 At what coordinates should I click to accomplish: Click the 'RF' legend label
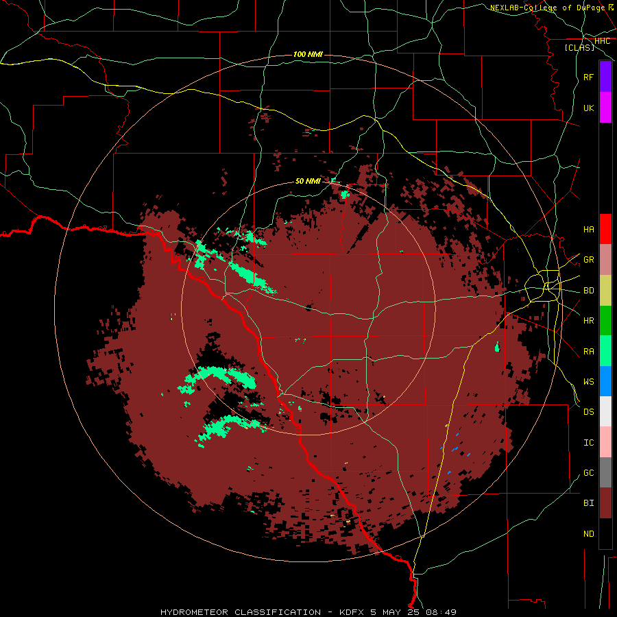tap(588, 77)
